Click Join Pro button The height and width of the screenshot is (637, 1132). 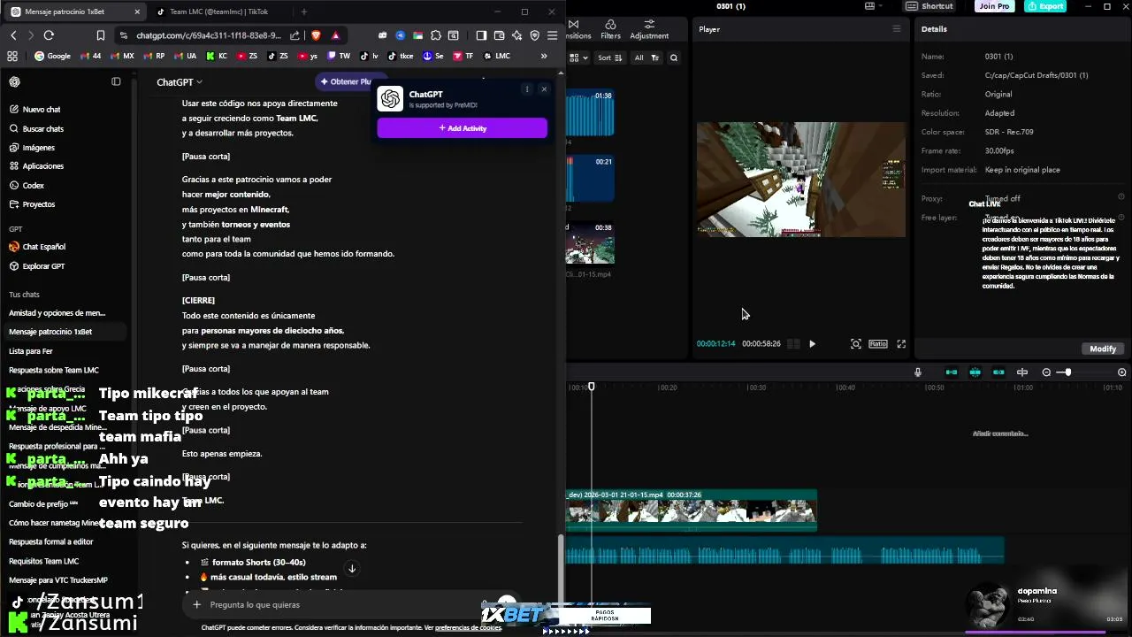[x=994, y=6]
